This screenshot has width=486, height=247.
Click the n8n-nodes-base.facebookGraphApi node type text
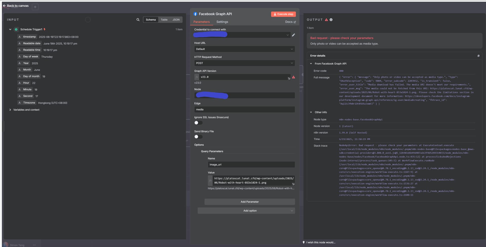pyautogui.click(x=361, y=119)
